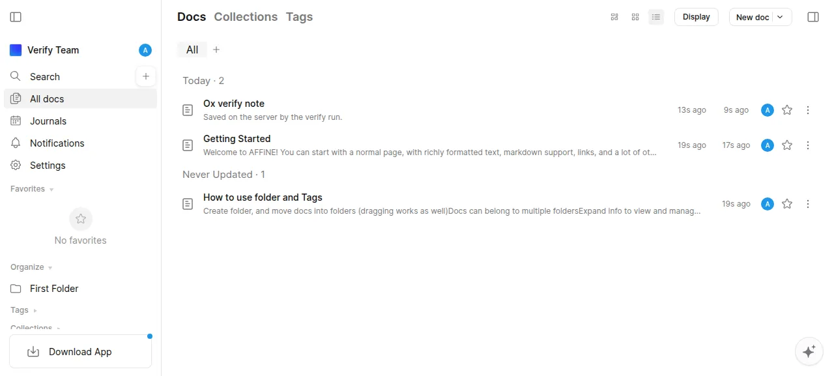The image size is (834, 376).
Task: Collapse the left sidebar with panel icon
Action: (x=16, y=17)
